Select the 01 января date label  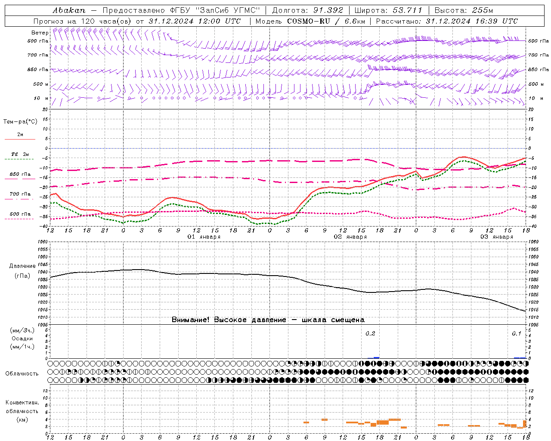pyautogui.click(x=204, y=237)
